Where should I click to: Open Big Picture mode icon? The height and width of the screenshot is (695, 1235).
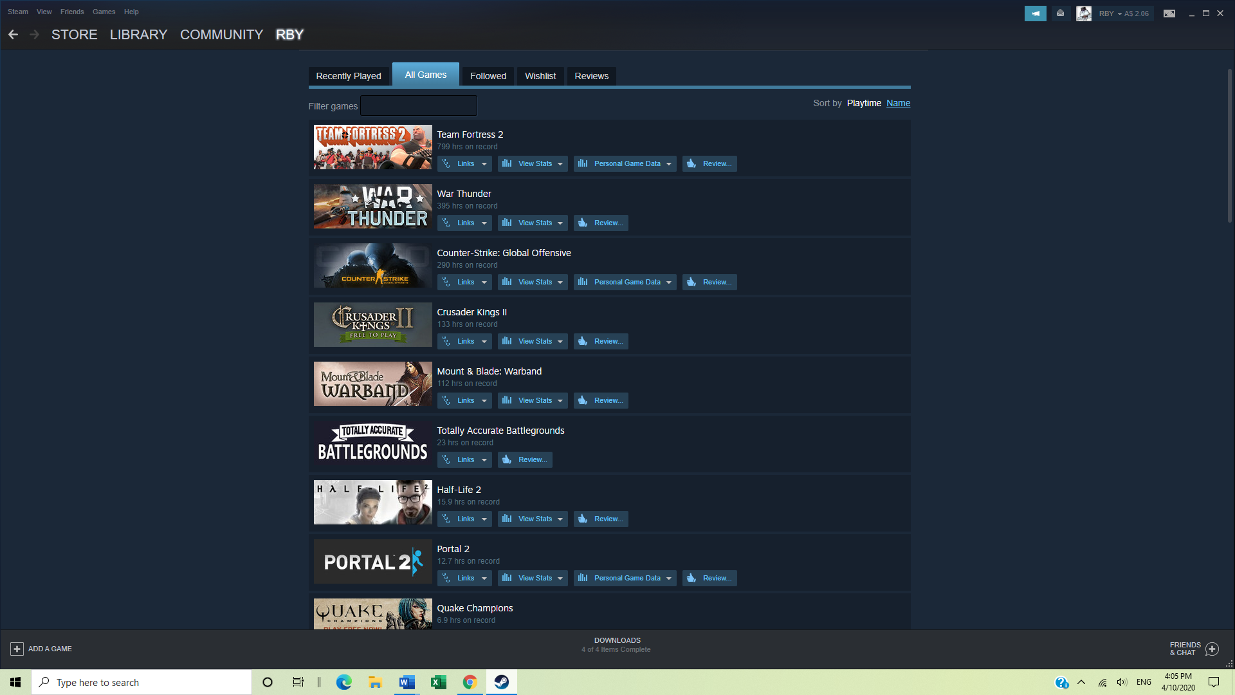pos(1169,14)
